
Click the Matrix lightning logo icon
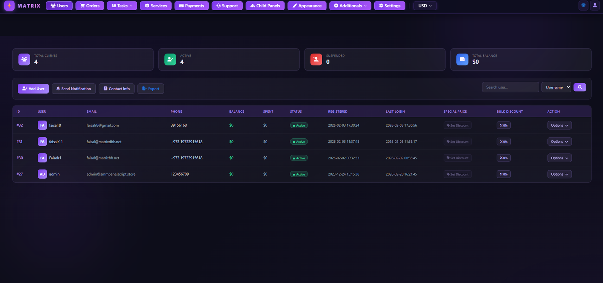coord(9,6)
